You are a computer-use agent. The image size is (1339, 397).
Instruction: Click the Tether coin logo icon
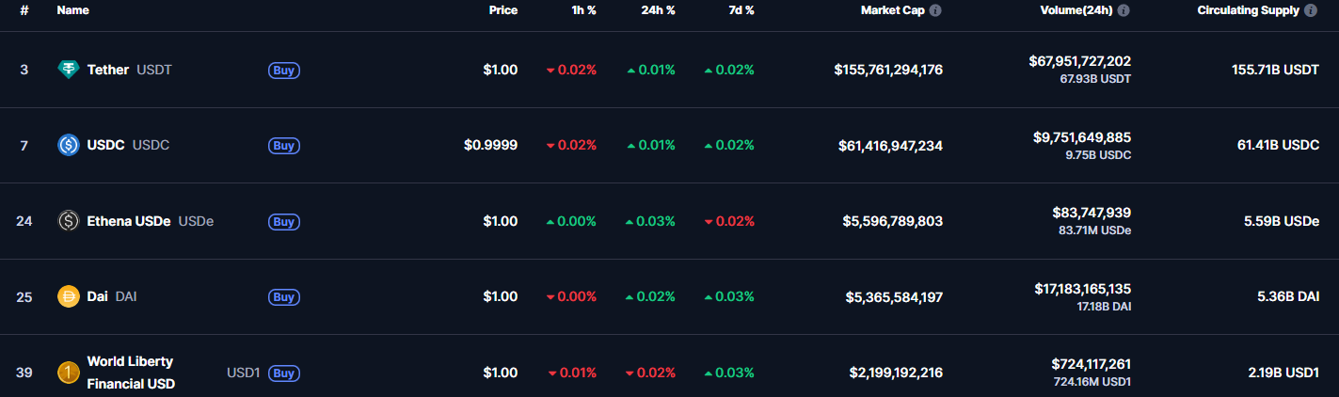click(68, 70)
